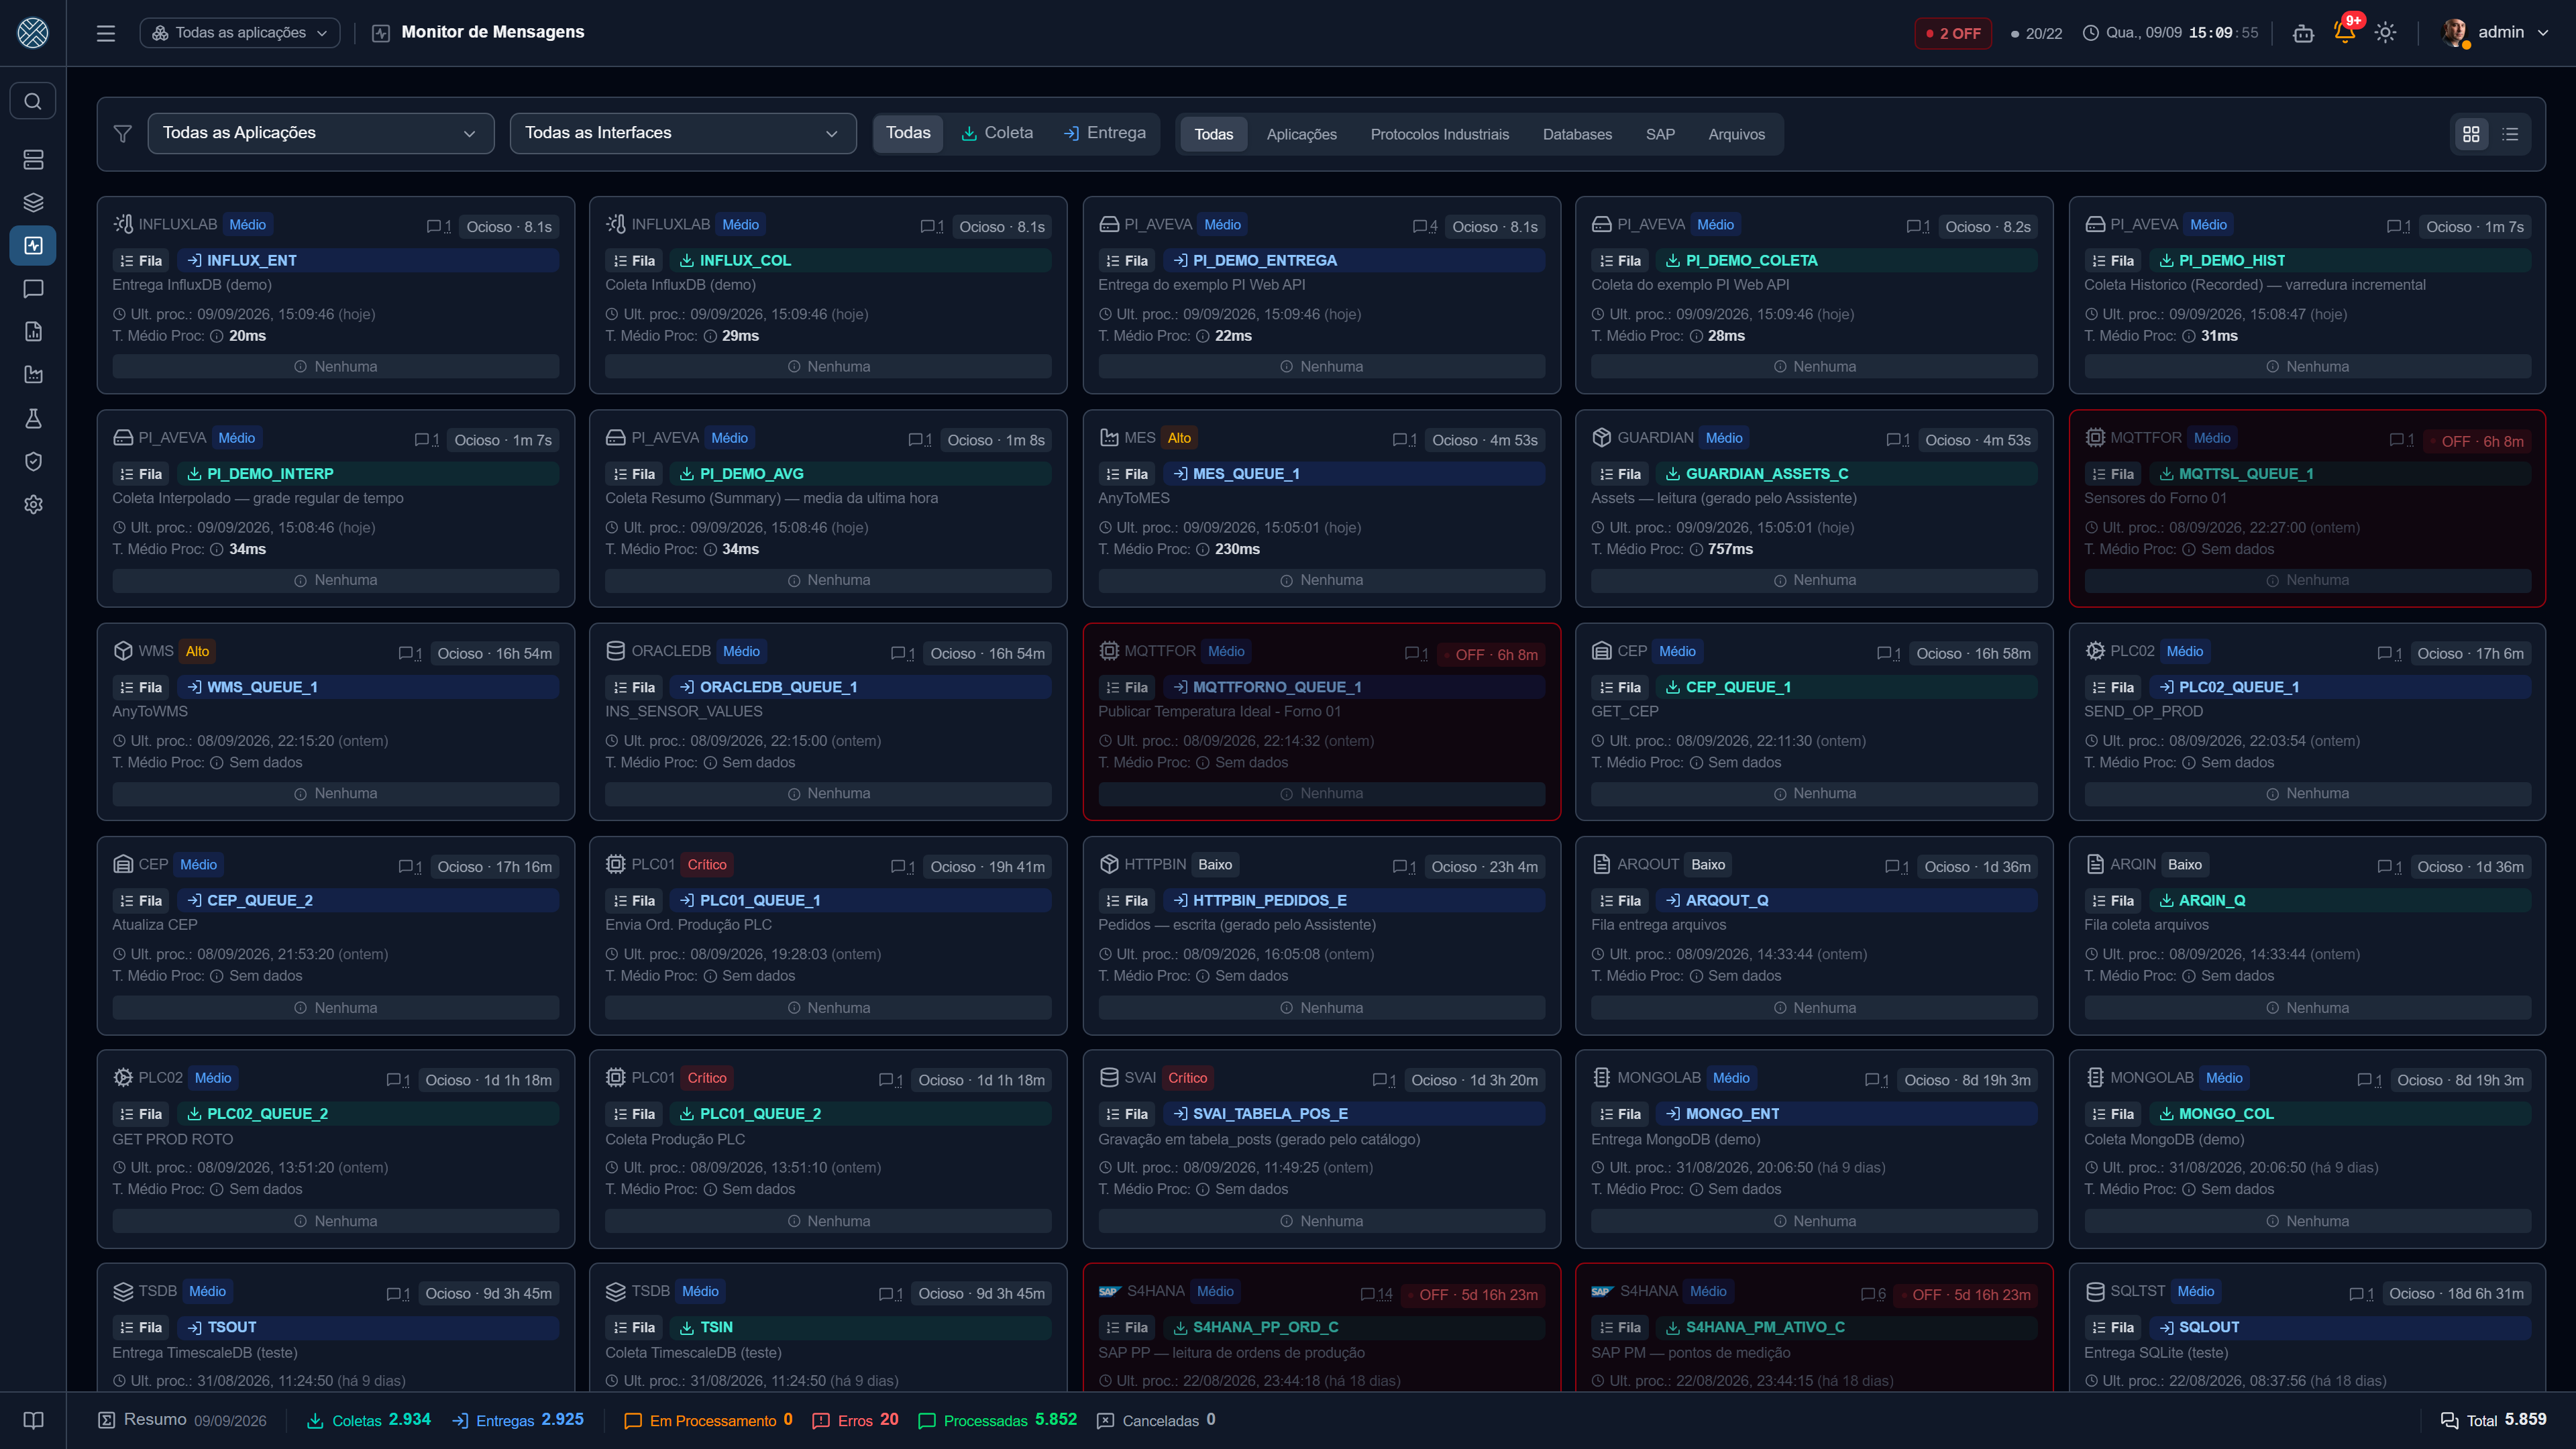This screenshot has height=1449, width=2576.
Task: Select the SAP category tab
Action: pyautogui.click(x=1660, y=134)
